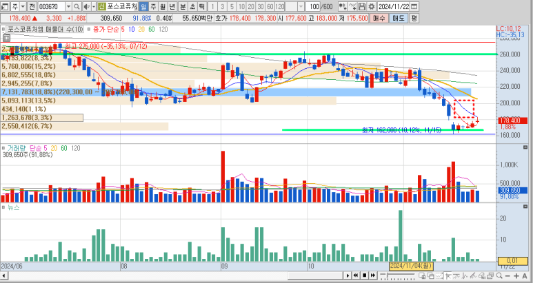Click the line tool icon beside candlestick icon
This screenshot has width=533, height=283.
click(352, 6)
